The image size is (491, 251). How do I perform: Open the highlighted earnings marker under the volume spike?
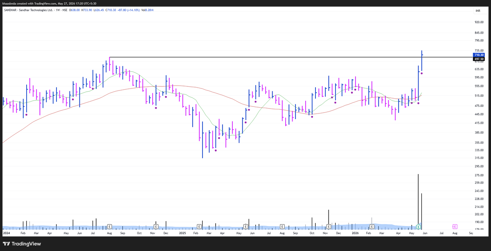tap(418, 226)
